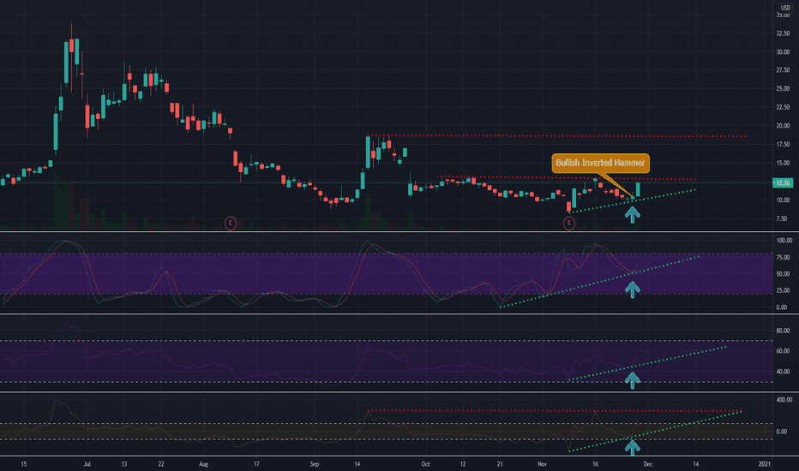
Task: Click the 21 date label before Nov
Action: (x=500, y=464)
